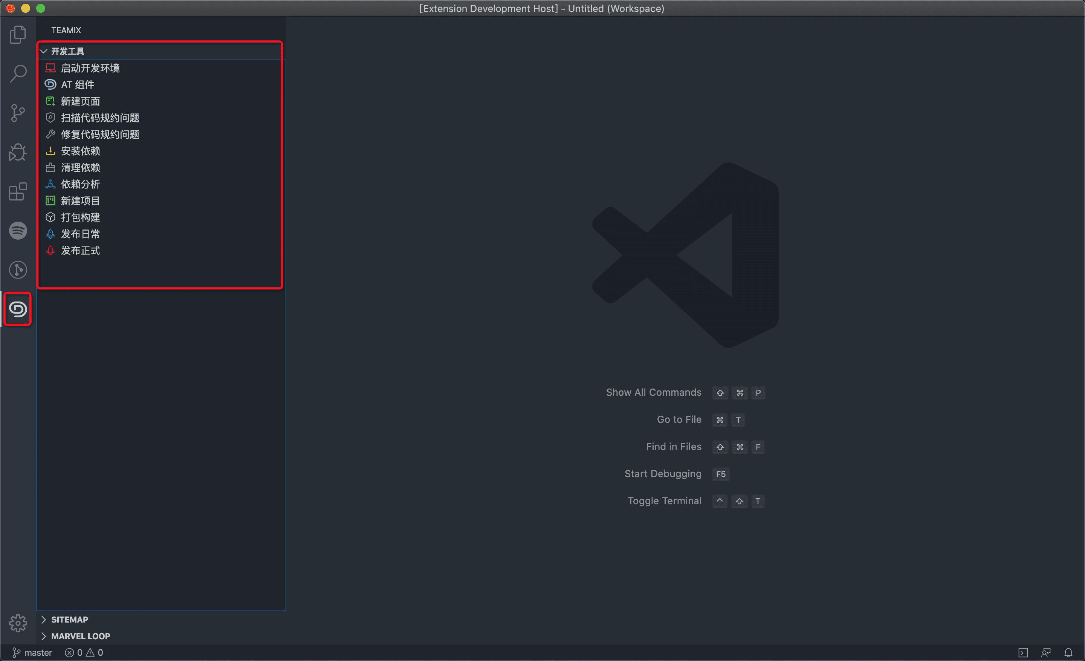Screen dimensions: 1085x661
Task: Click the TEAMIX panel title
Action: [x=66, y=31]
